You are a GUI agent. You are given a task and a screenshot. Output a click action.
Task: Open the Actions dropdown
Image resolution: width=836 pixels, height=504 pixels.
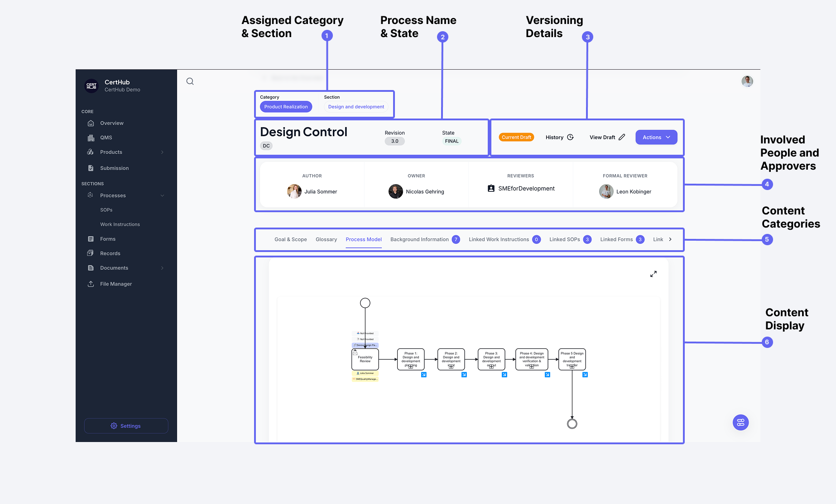tap(656, 137)
